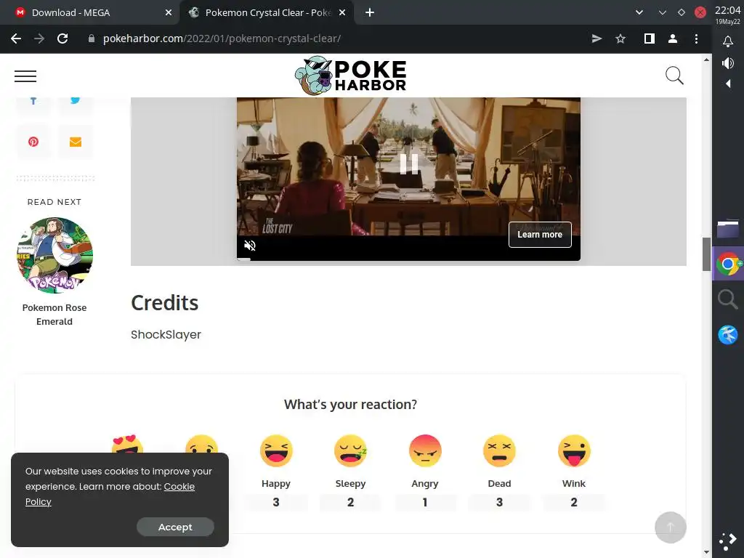744x558 pixels.
Task: Accept the cookie notice
Action: click(x=175, y=527)
